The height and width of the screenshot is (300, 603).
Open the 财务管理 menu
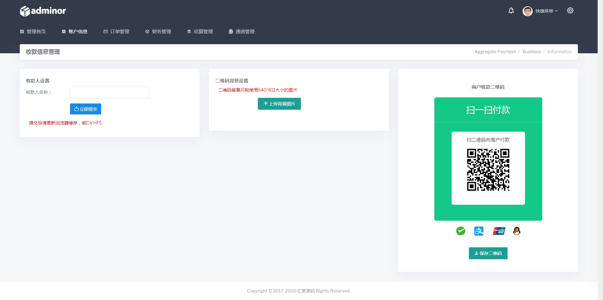[x=158, y=31]
